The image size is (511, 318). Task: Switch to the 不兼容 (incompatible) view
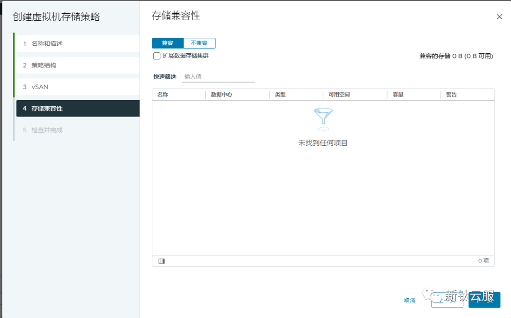point(199,43)
